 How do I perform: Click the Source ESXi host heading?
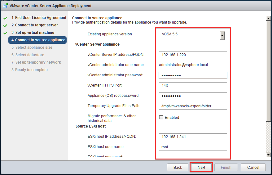tap(90, 126)
